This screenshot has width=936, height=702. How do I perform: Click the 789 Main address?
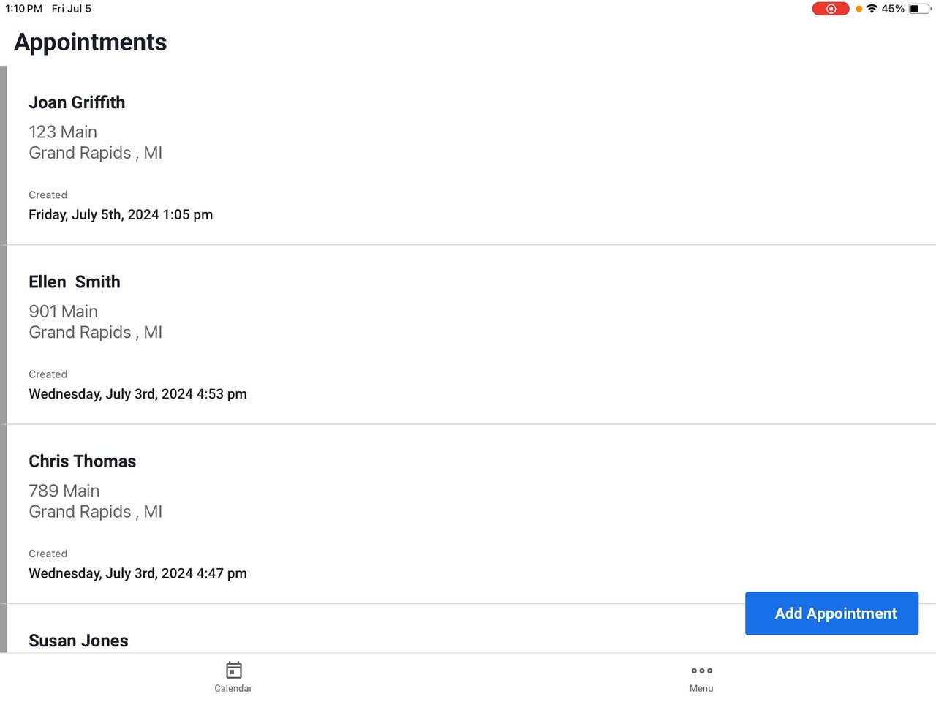(x=64, y=491)
